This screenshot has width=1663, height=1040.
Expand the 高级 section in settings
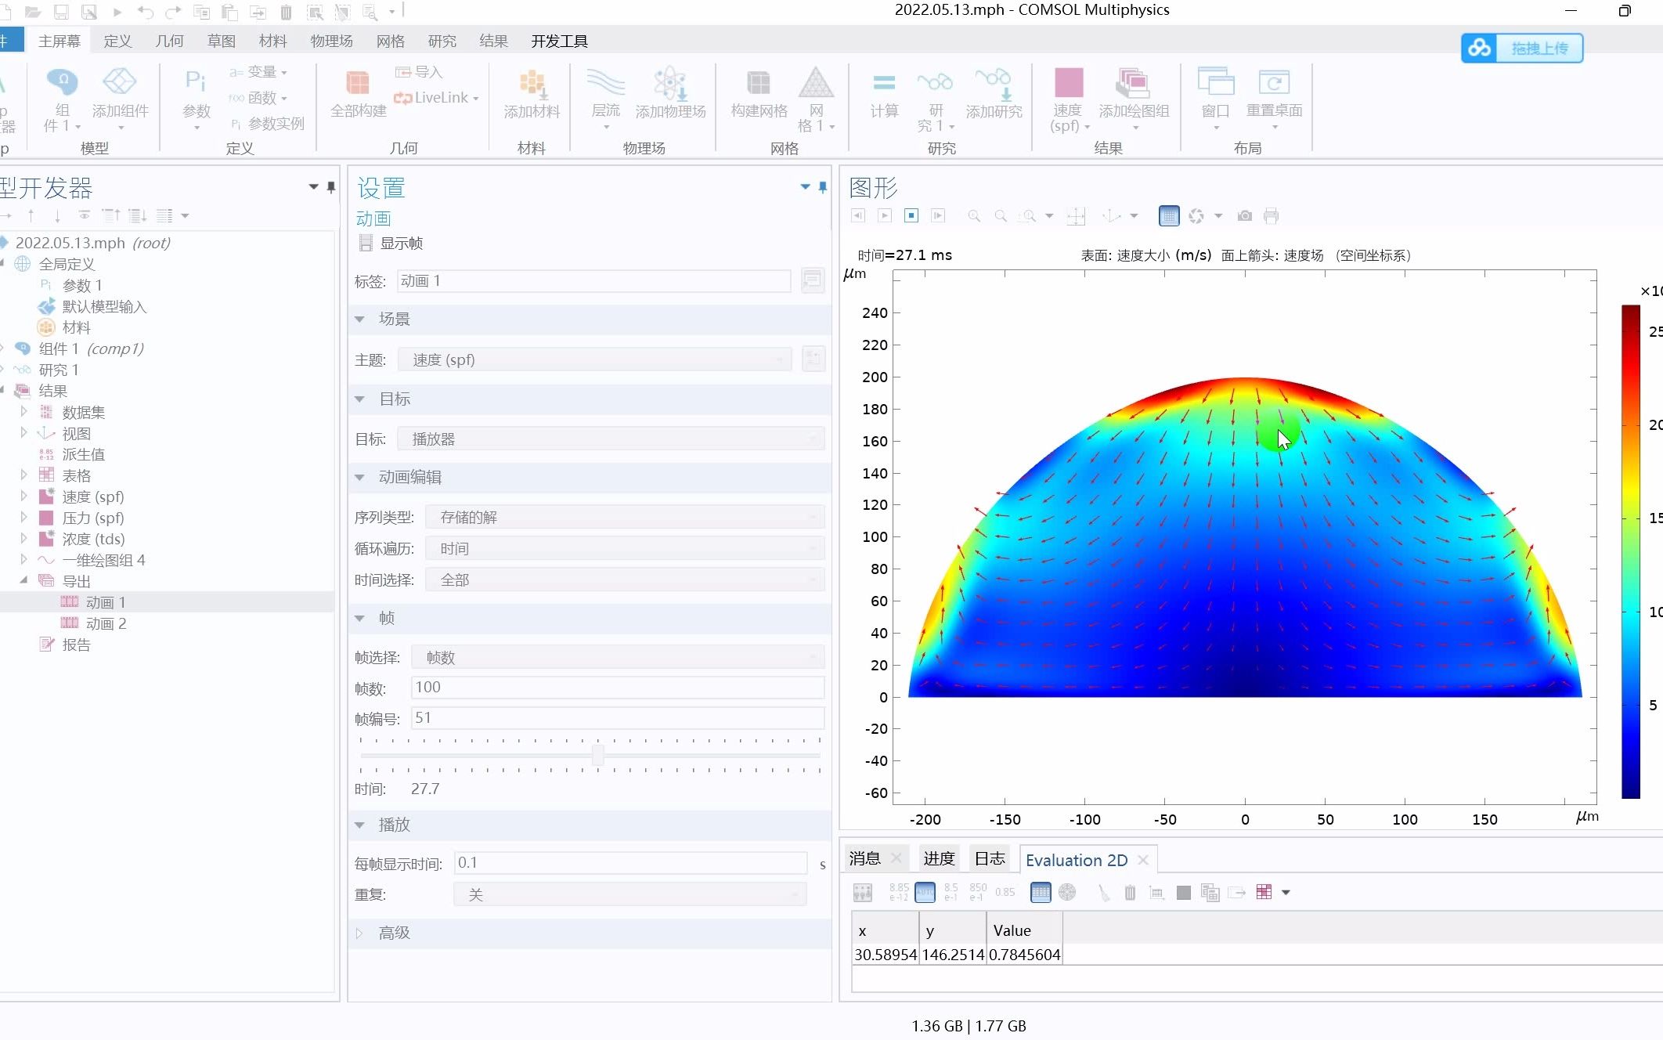(x=394, y=933)
